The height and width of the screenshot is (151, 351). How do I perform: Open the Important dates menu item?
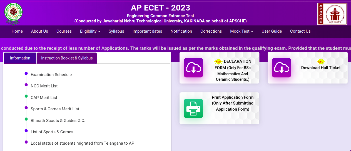click(x=147, y=31)
